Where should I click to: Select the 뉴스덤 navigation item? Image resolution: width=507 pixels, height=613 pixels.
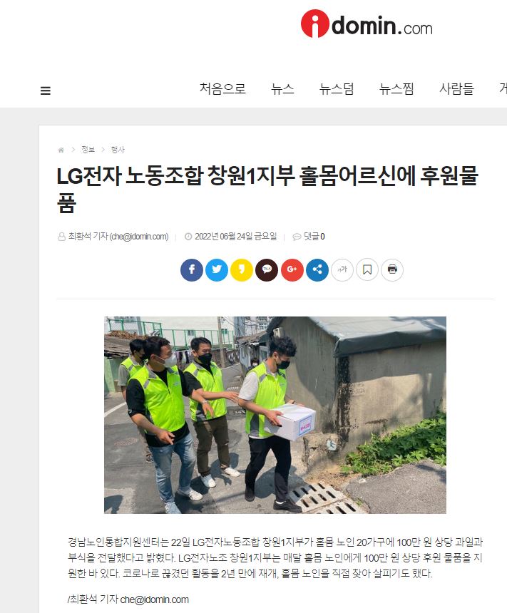point(337,89)
